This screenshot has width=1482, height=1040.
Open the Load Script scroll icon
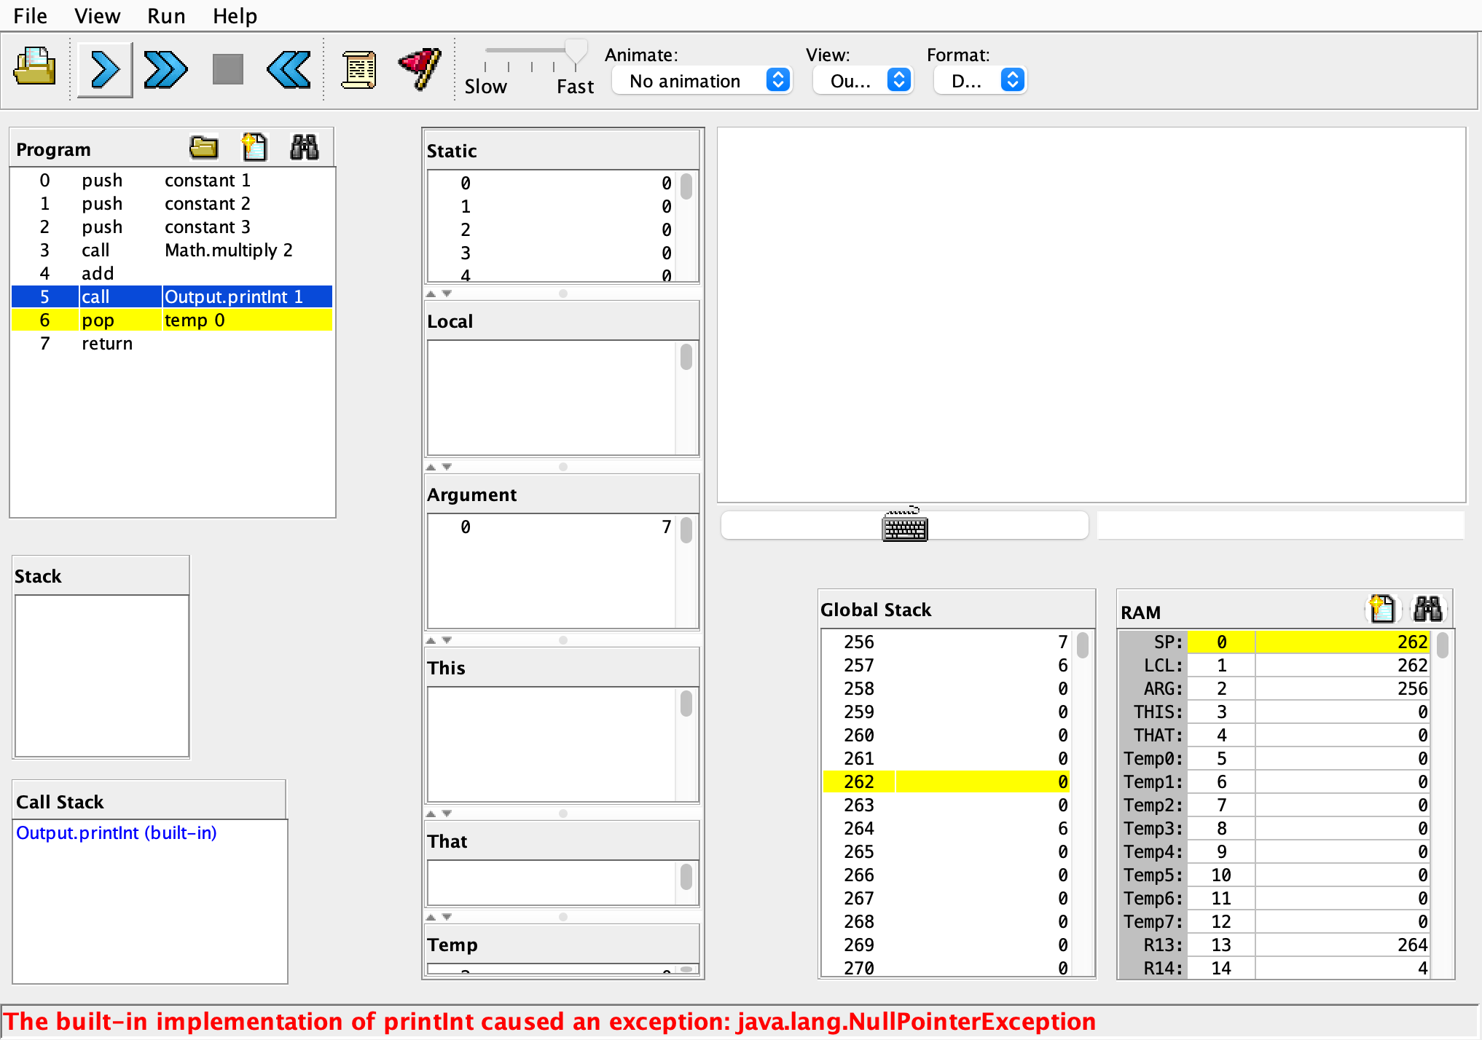point(358,70)
